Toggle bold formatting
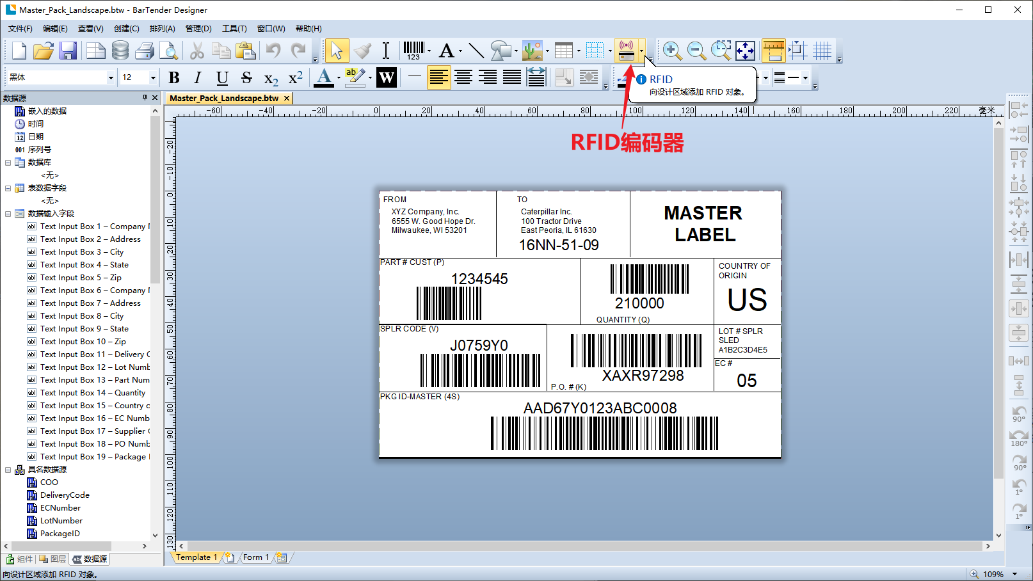Image resolution: width=1033 pixels, height=581 pixels. (x=173, y=77)
